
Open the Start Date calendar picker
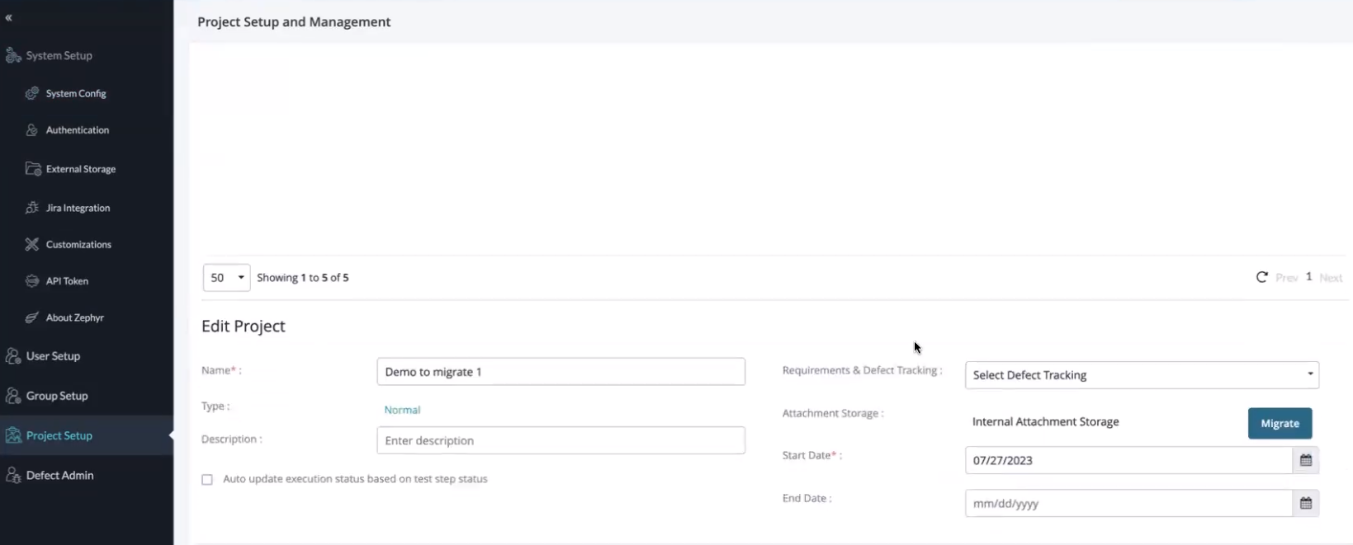[x=1305, y=460]
